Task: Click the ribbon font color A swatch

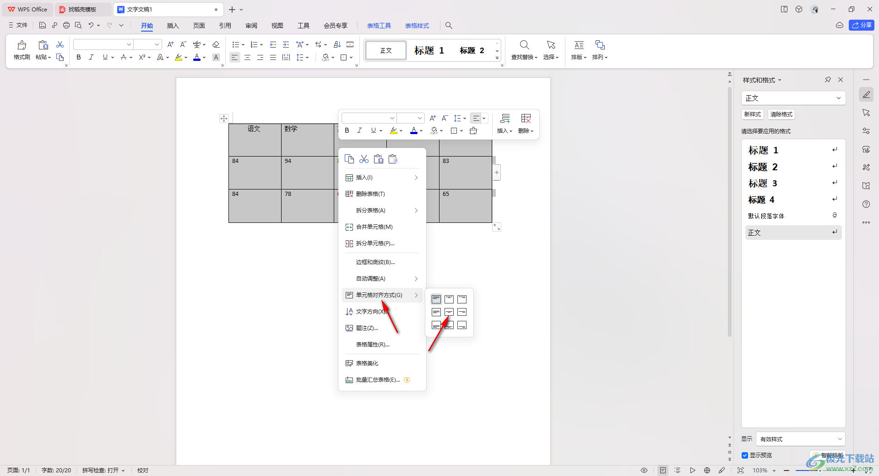Action: tap(197, 57)
